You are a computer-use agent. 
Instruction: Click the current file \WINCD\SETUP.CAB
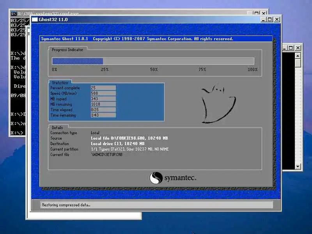tap(106, 154)
